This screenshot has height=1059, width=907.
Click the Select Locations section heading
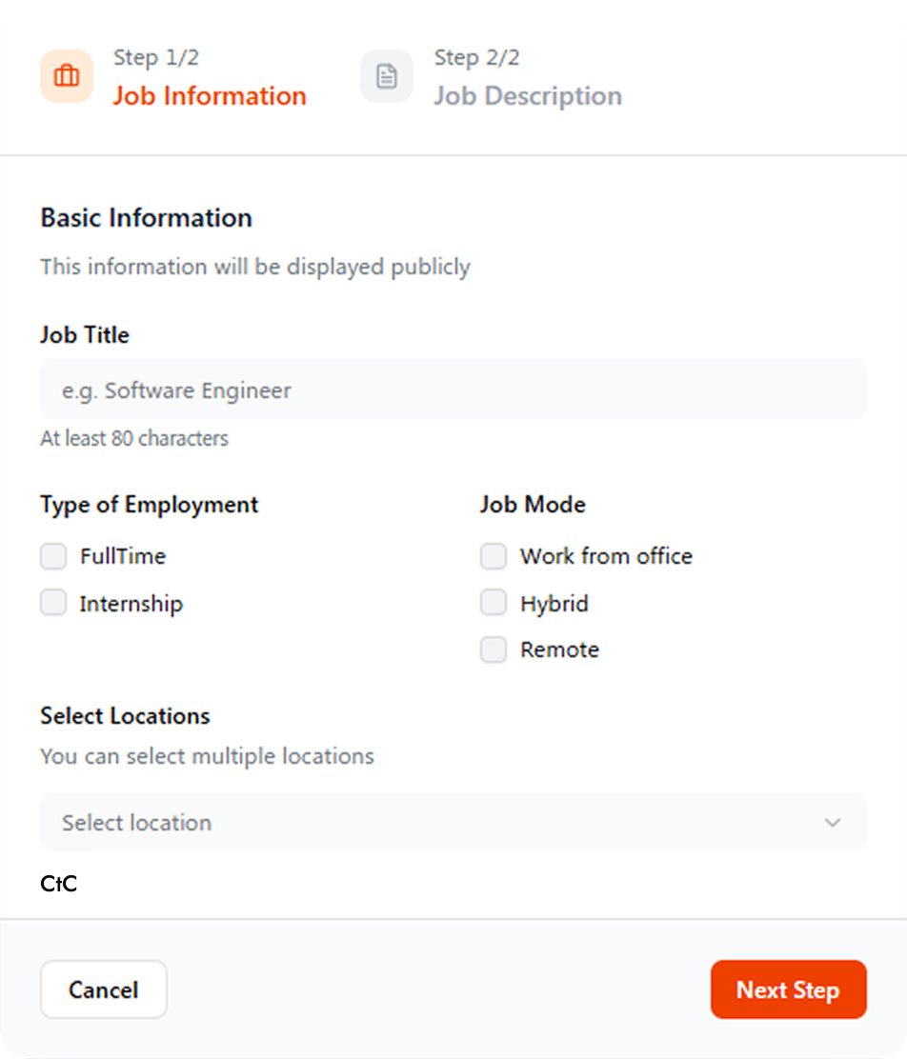tap(124, 715)
